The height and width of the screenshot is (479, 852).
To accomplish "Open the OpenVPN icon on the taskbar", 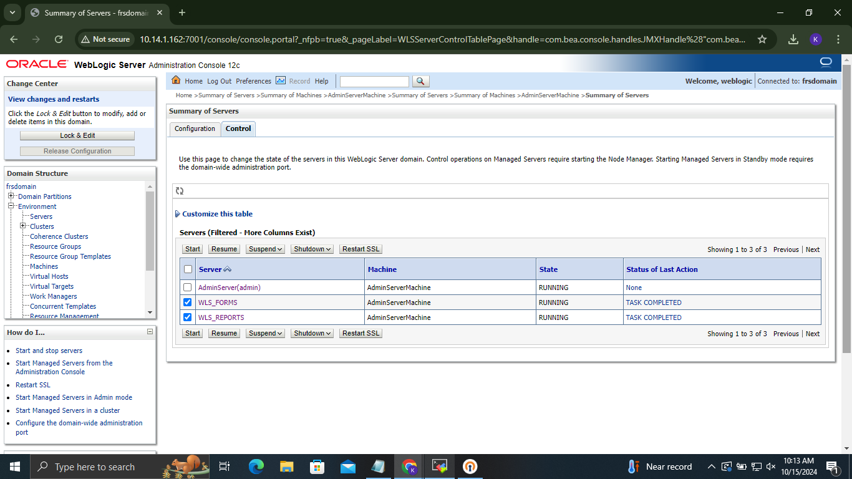I will pyautogui.click(x=470, y=467).
